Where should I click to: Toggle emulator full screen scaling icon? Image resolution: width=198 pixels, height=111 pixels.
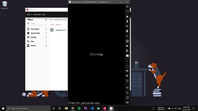coord(127,11)
